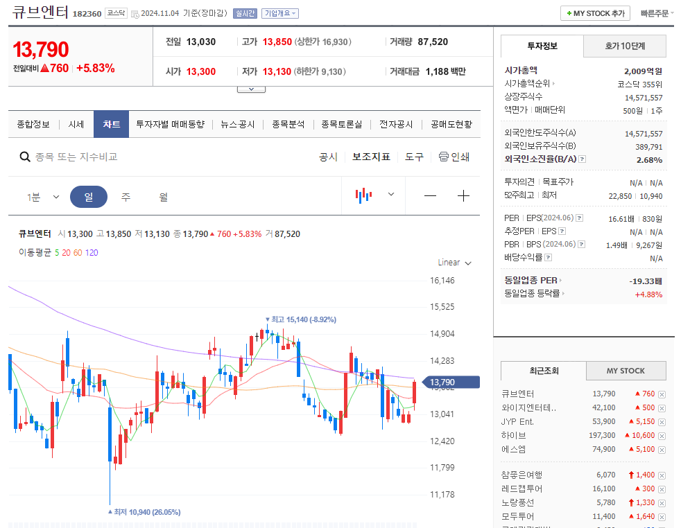The image size is (690, 528).
Task: Open the 1분 interval dropdown
Action: 43,197
